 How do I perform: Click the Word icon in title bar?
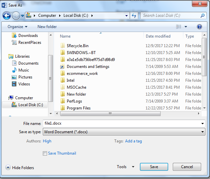[x=4, y=5]
